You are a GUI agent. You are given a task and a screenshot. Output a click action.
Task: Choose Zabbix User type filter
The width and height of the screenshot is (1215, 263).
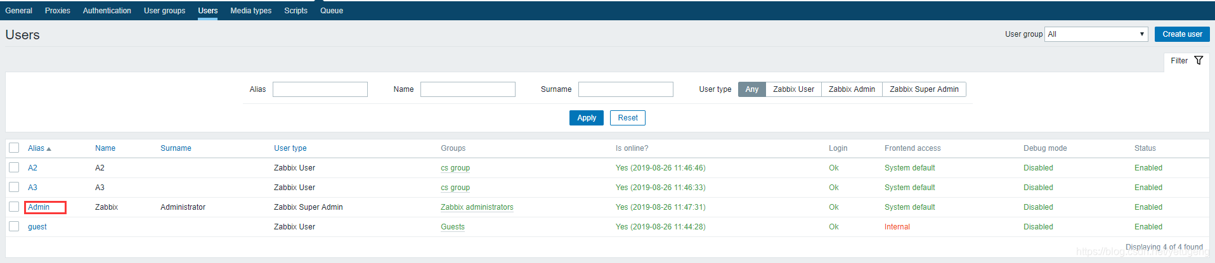point(793,89)
